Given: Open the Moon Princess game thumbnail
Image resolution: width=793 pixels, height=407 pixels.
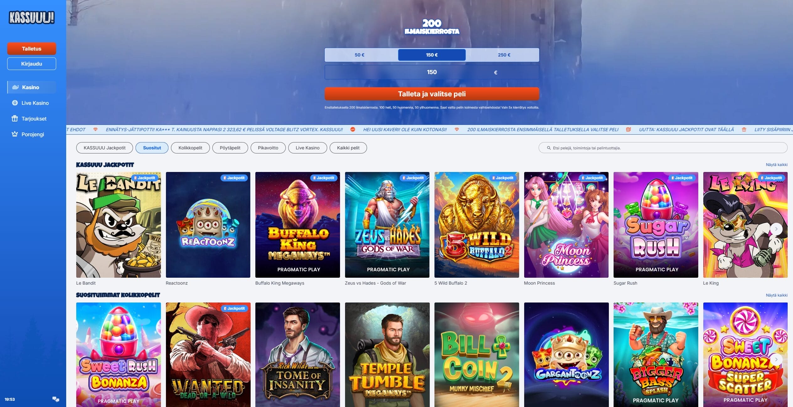Looking at the screenshot, I should [566, 225].
